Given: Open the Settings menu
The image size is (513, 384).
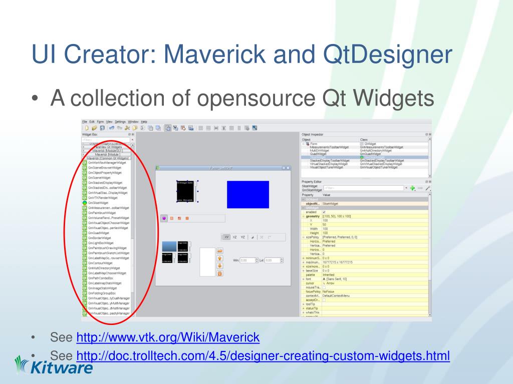Looking at the screenshot, I should (120, 122).
